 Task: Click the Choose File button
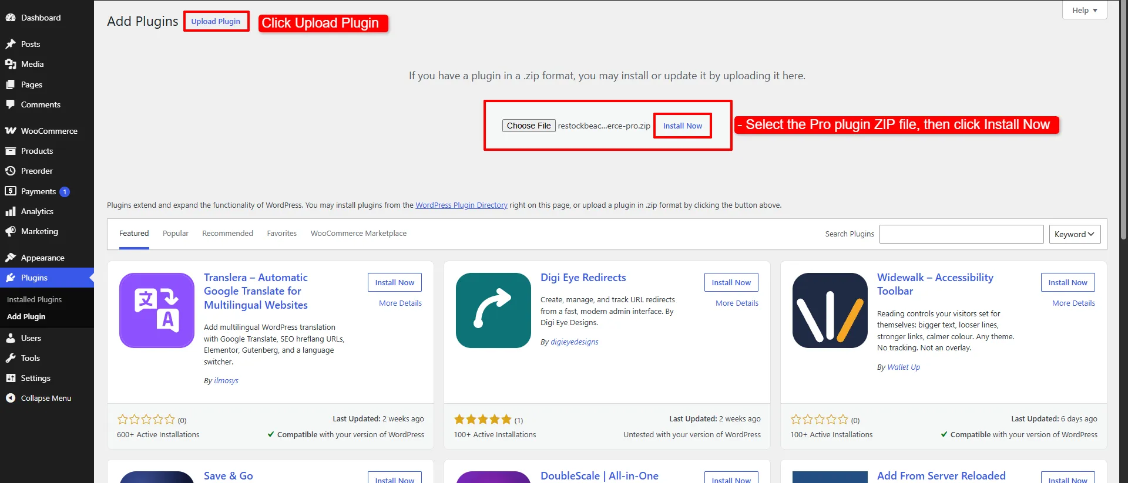click(x=529, y=126)
